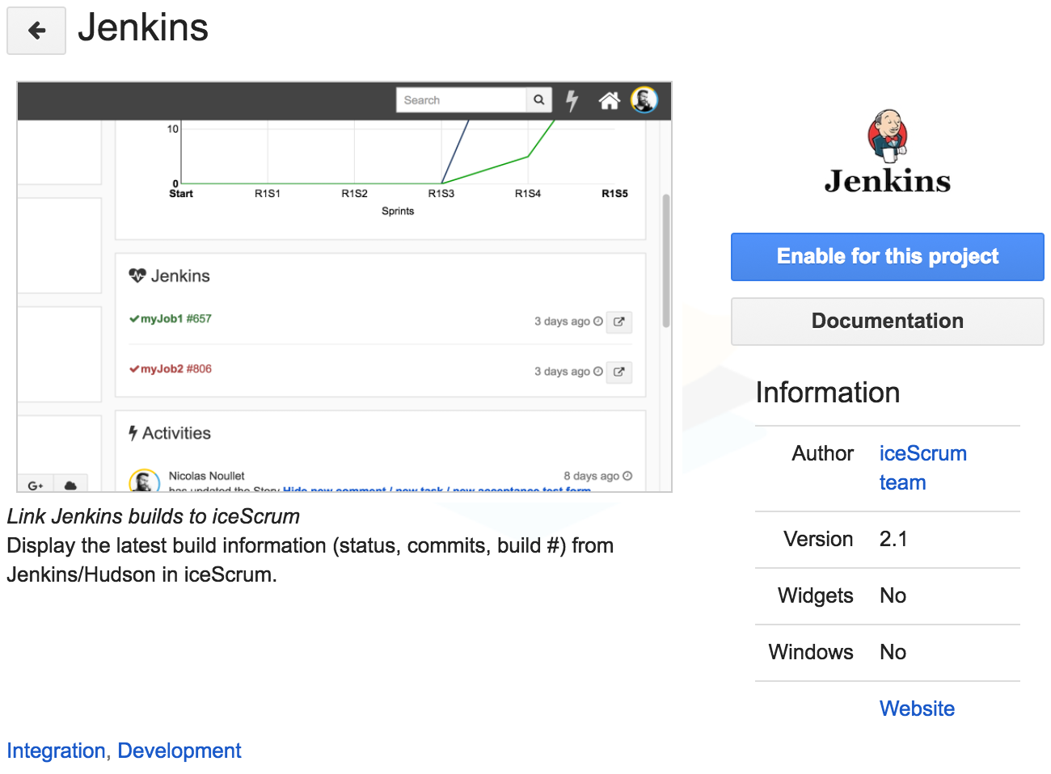Viewport: 1051px width, 774px height.
Task: Open the Development category link
Action: (x=179, y=751)
